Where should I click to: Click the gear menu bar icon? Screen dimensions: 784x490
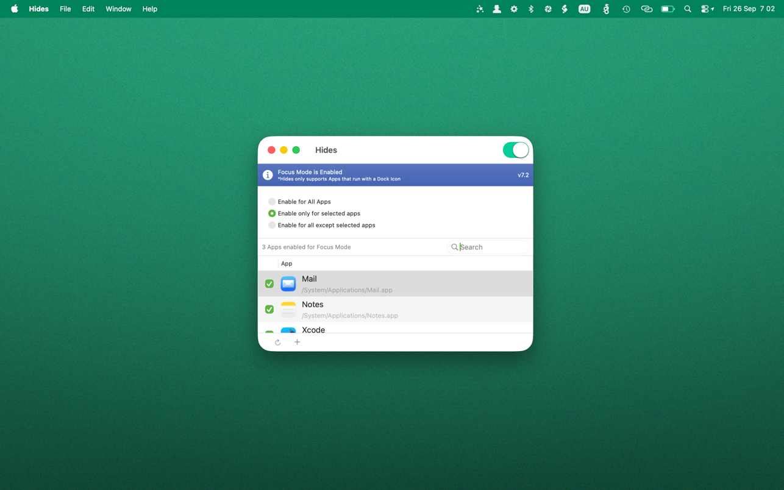tap(514, 9)
